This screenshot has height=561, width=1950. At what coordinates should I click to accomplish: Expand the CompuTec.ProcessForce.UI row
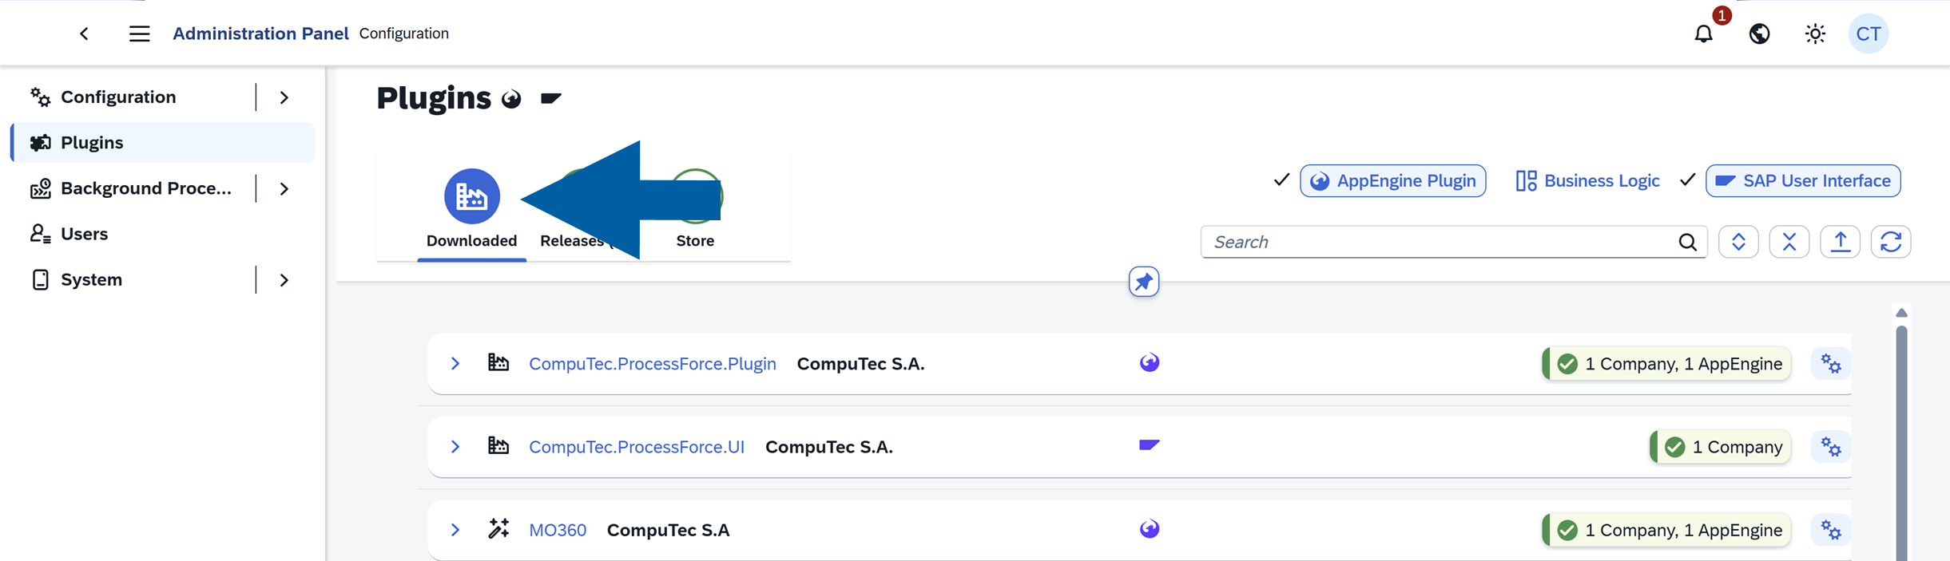click(455, 447)
